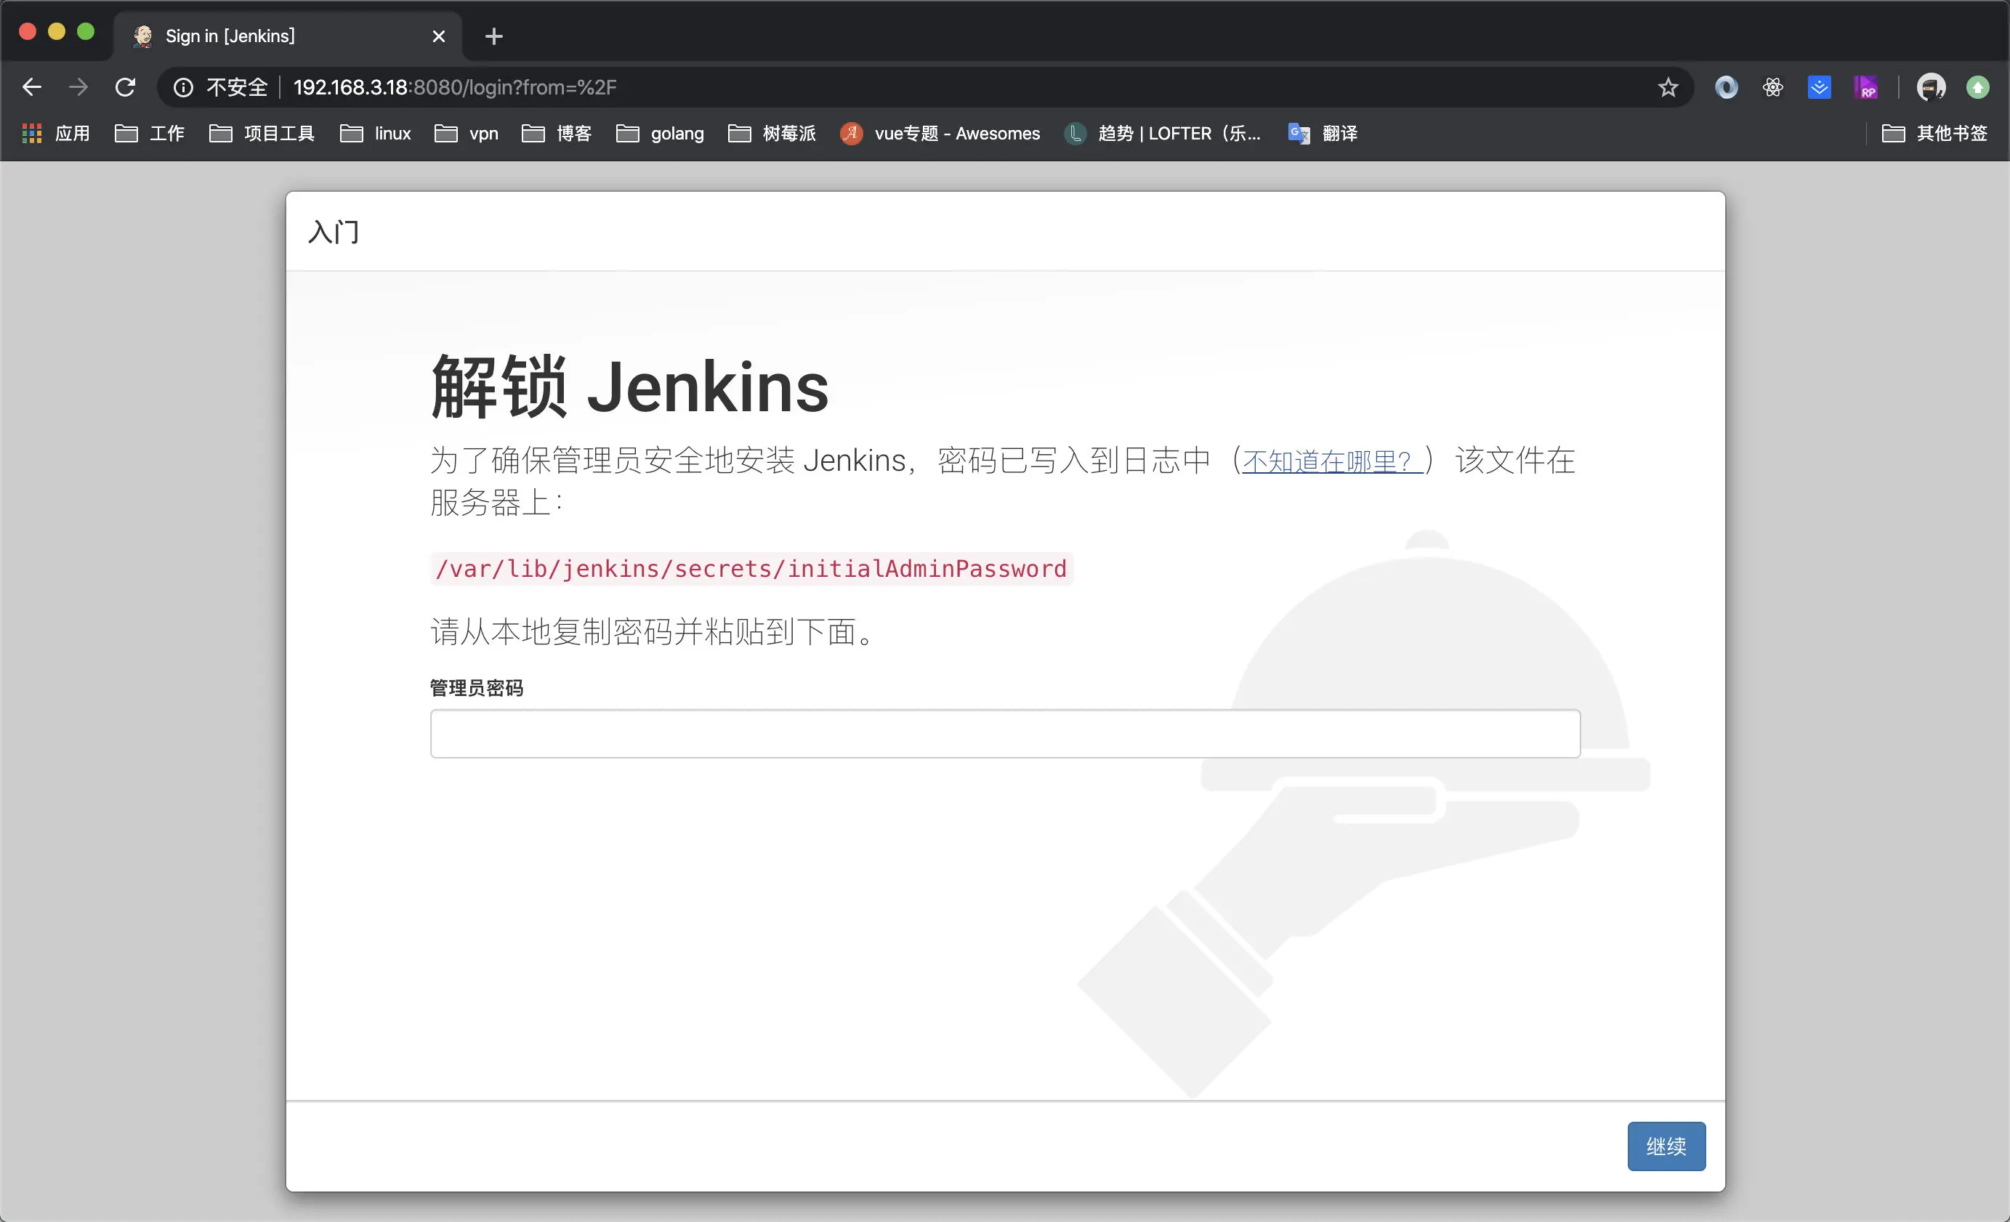Click the React DevTools extension icon

coord(1772,87)
